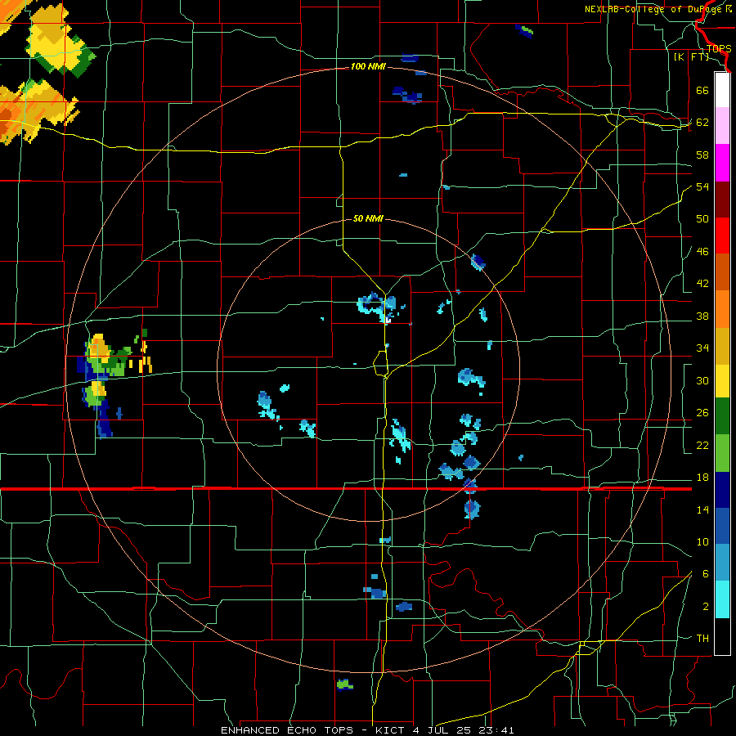Screen dimensions: 736x736
Task: Pick the yellow swatch near label 30
Action: (x=722, y=380)
